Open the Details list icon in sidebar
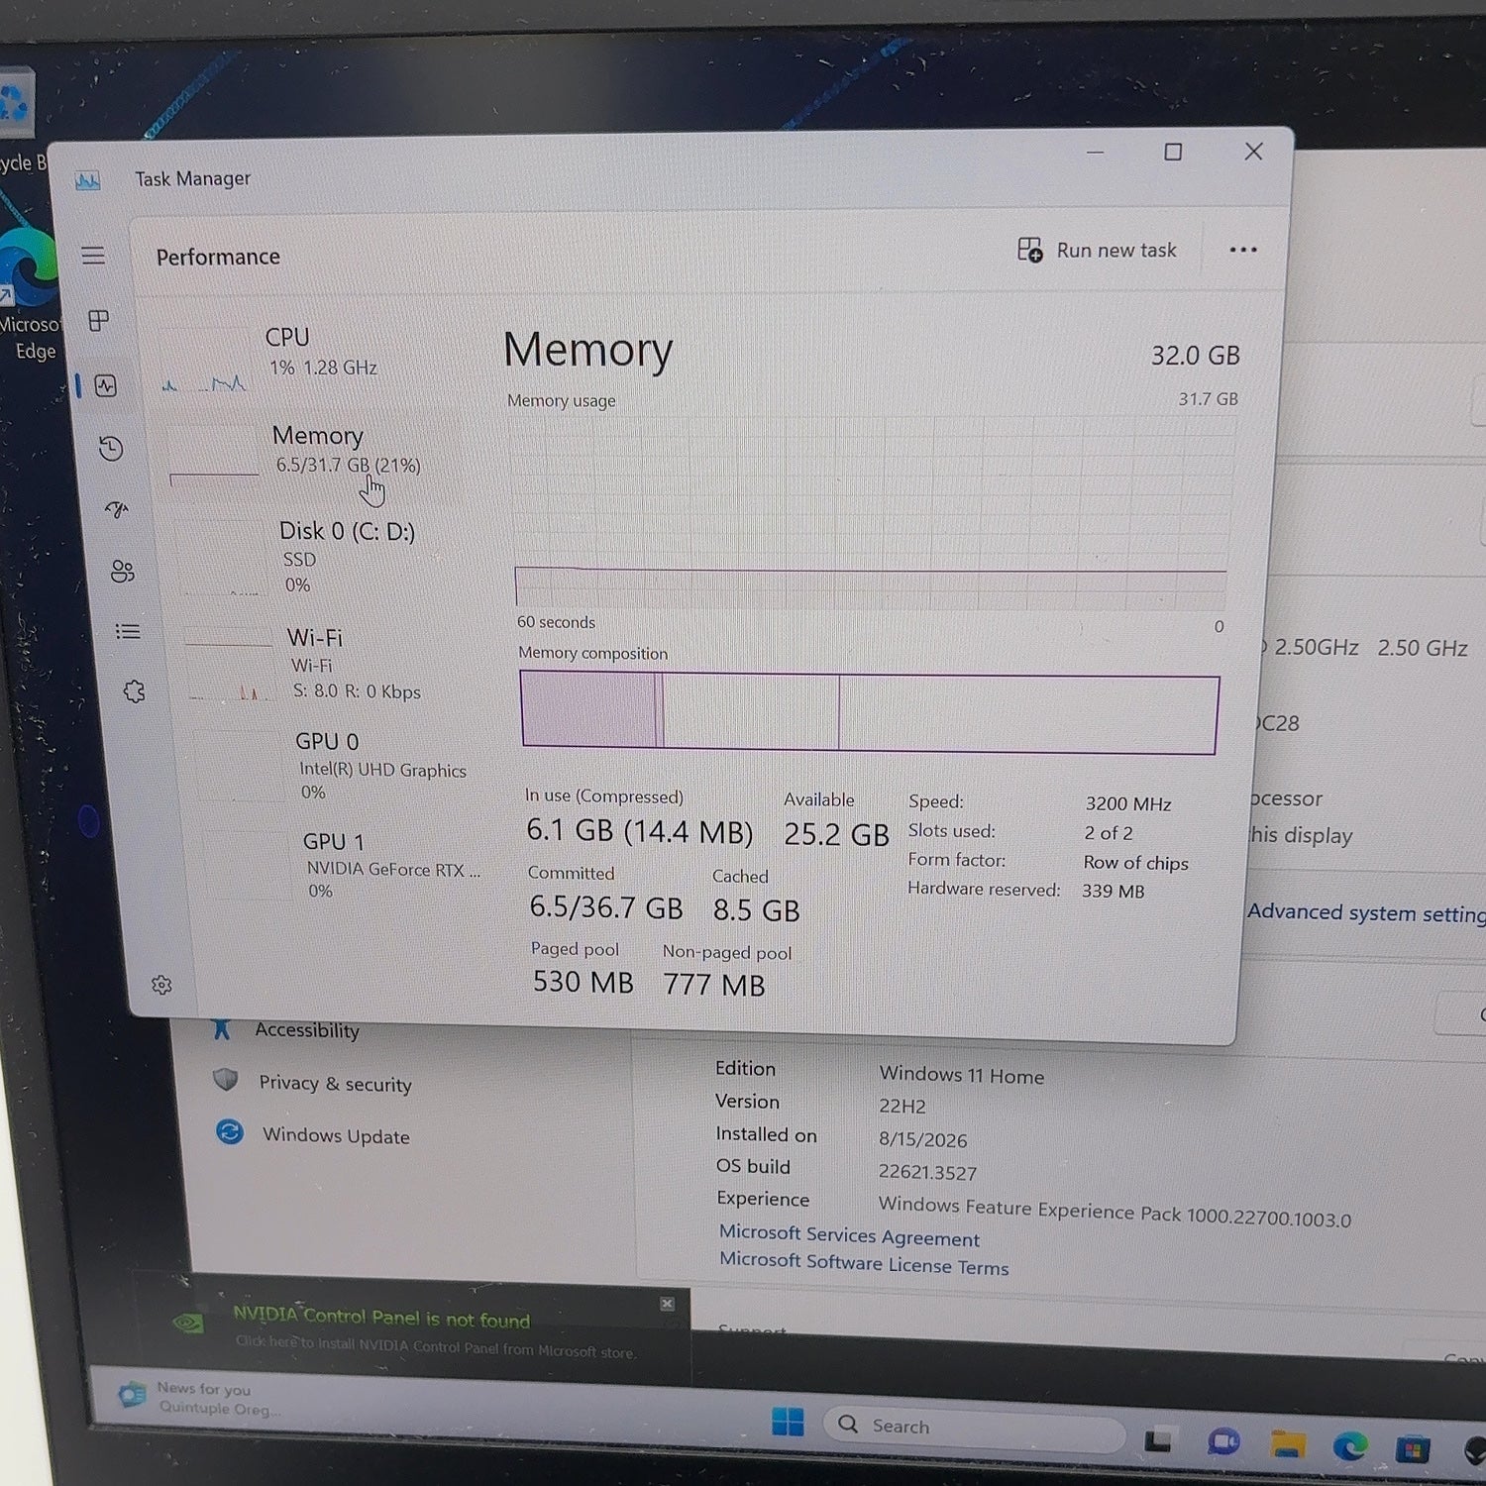This screenshot has width=1486, height=1486. [128, 631]
